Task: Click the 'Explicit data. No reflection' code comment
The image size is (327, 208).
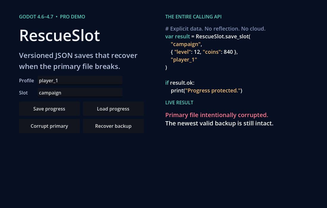Action: [216, 29]
